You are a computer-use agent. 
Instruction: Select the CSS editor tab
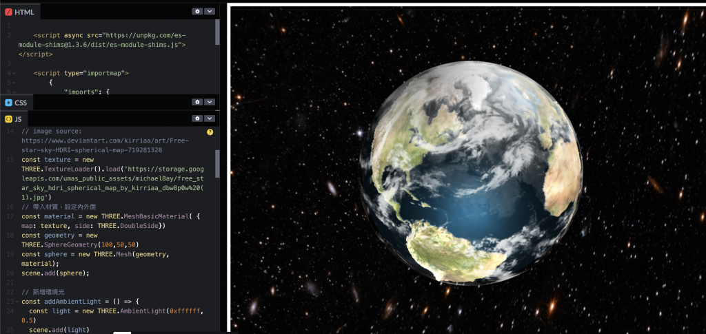click(x=17, y=103)
